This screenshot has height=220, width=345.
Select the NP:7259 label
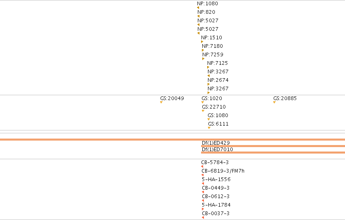pyautogui.click(x=213, y=55)
